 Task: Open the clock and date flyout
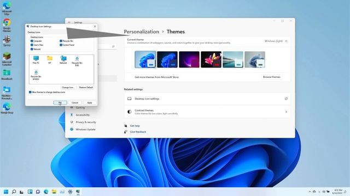337,192
